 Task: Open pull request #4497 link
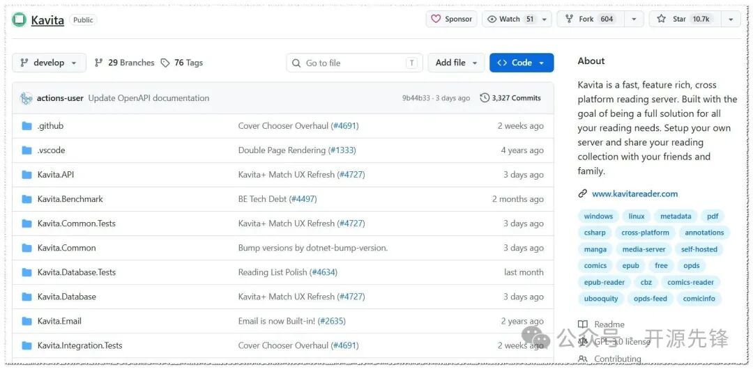click(303, 199)
